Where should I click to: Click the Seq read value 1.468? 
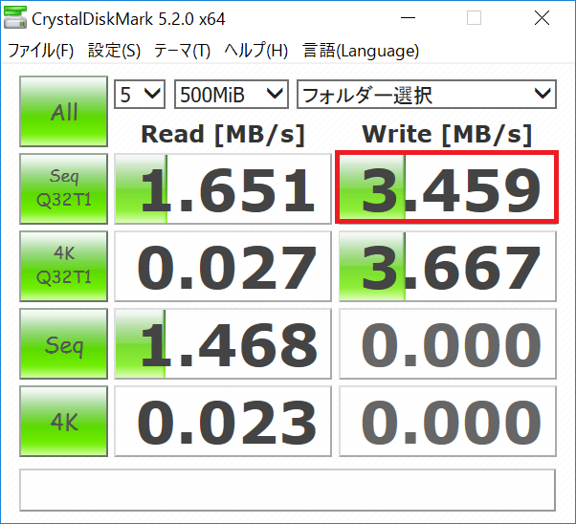[x=223, y=343]
